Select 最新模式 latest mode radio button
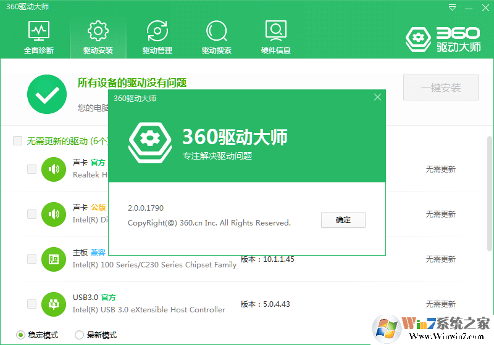This screenshot has height=345, width=494. pos(79,335)
